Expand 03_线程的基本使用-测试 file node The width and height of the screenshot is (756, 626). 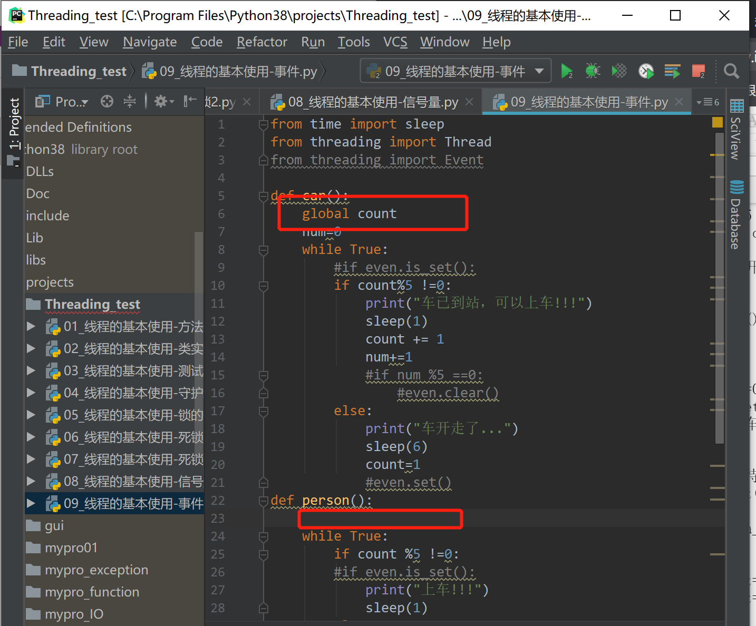click(x=31, y=371)
